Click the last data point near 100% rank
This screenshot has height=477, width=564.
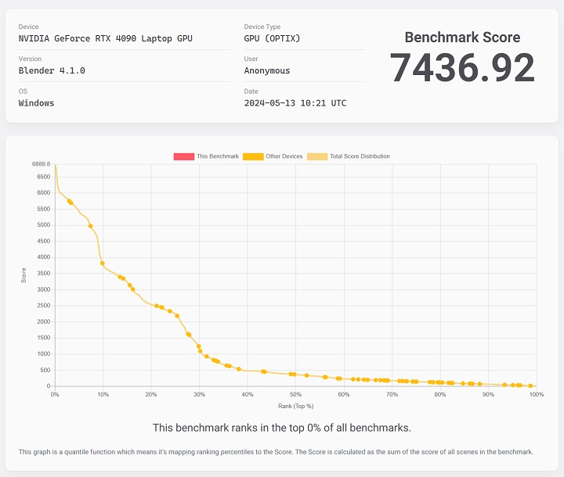point(530,386)
